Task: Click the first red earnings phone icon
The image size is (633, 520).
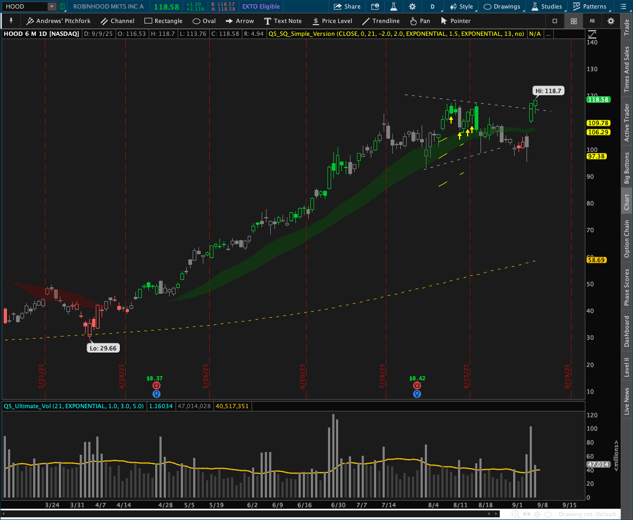Action: (156, 386)
